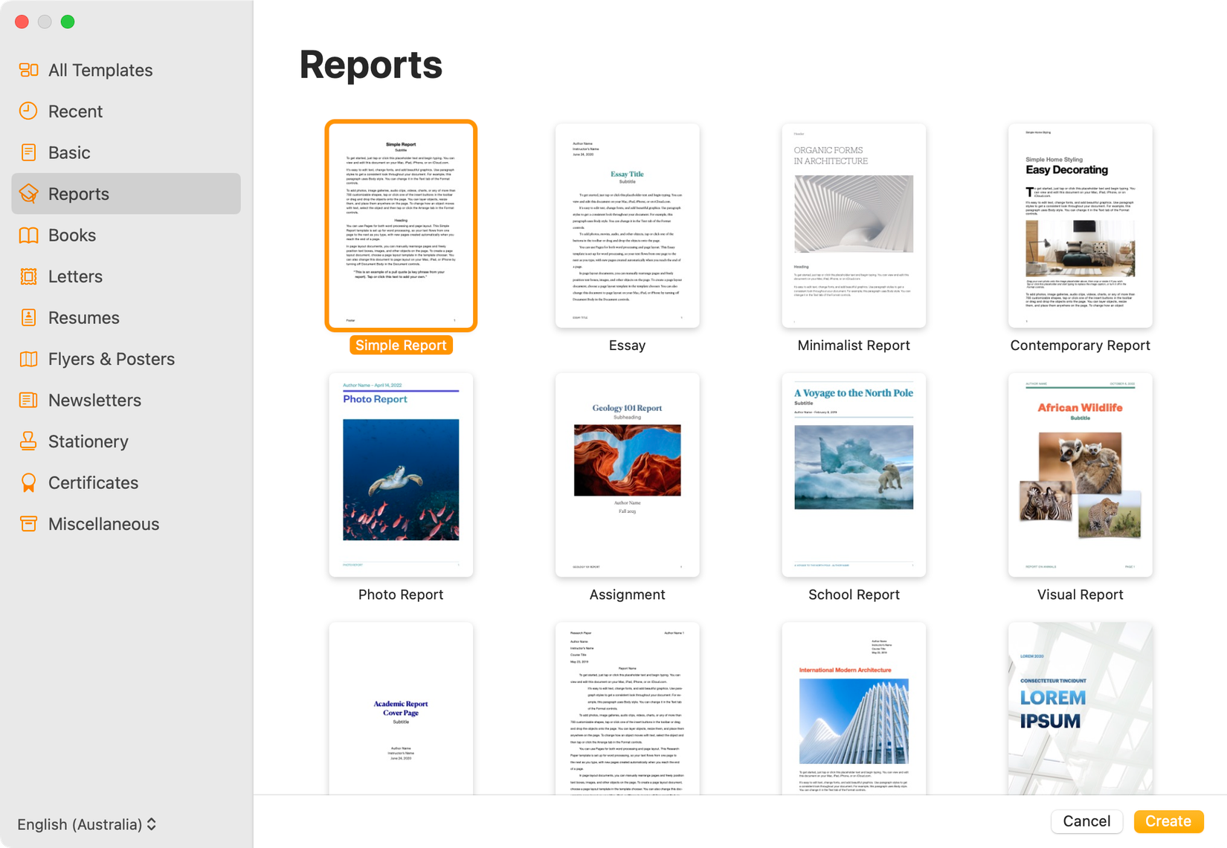Viewport: 1227px width, 848px height.
Task: Open the Certificates rosette icon
Action: tap(29, 482)
